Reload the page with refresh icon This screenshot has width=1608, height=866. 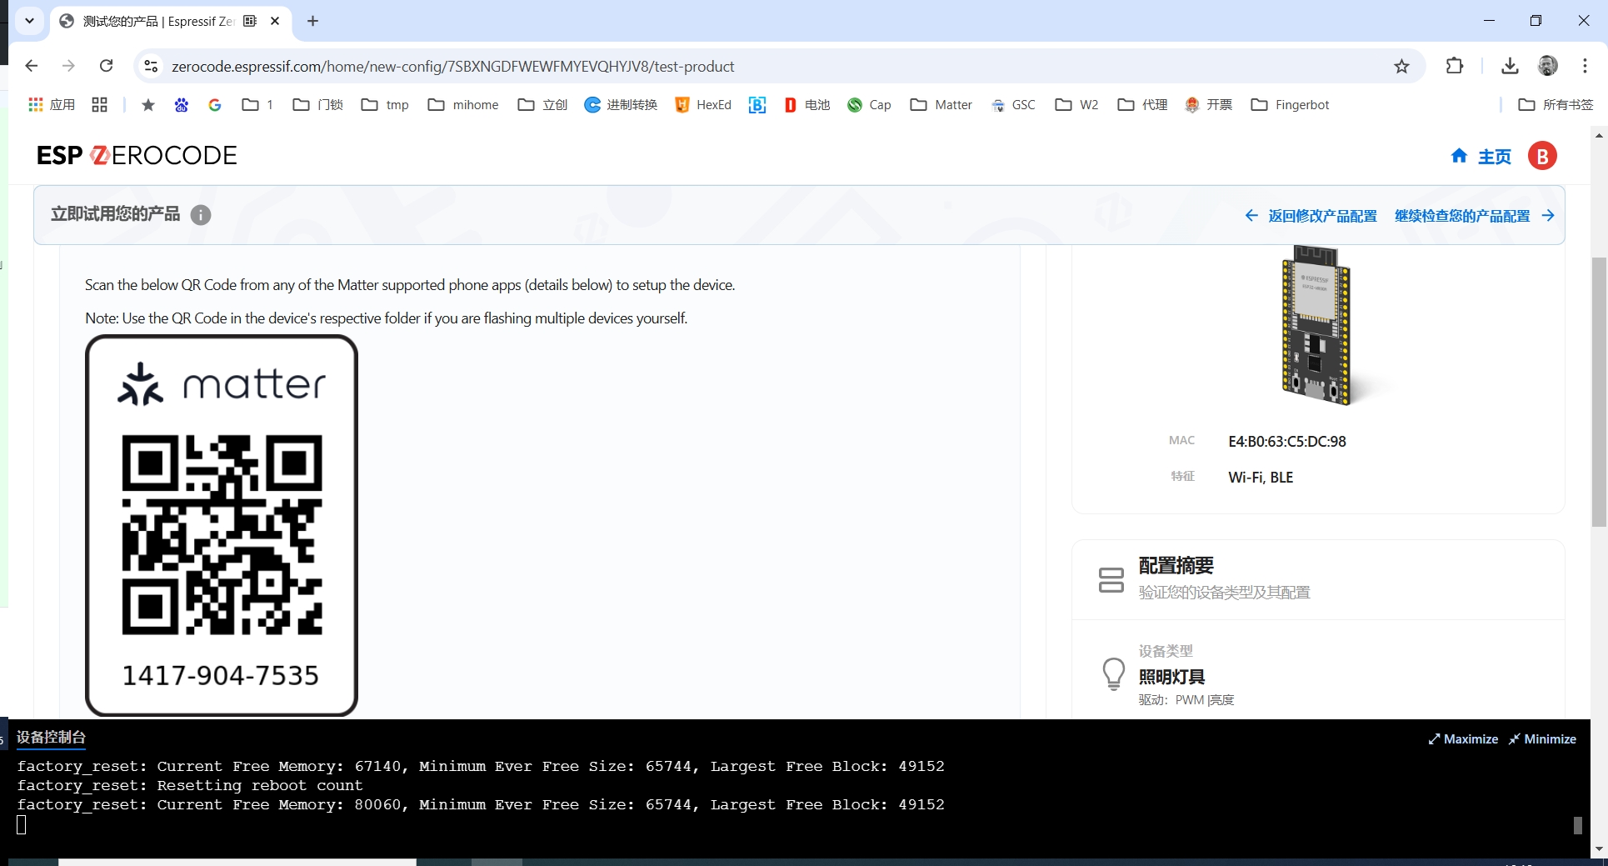click(x=106, y=66)
